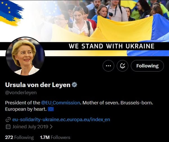This screenshot has height=142, width=169.
Task: Open the @EU_Commission mention link
Action: pos(61,103)
